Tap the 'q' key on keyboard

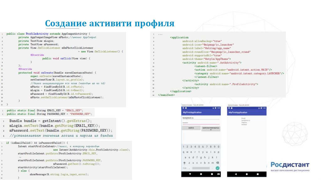(x=184, y=152)
